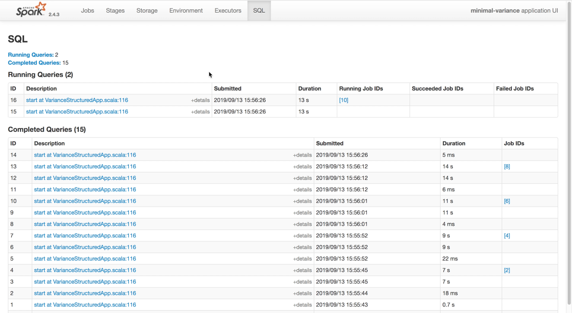Screen dimensions: 572x313
Task: Open completed query 2 description link
Action: [85, 293]
